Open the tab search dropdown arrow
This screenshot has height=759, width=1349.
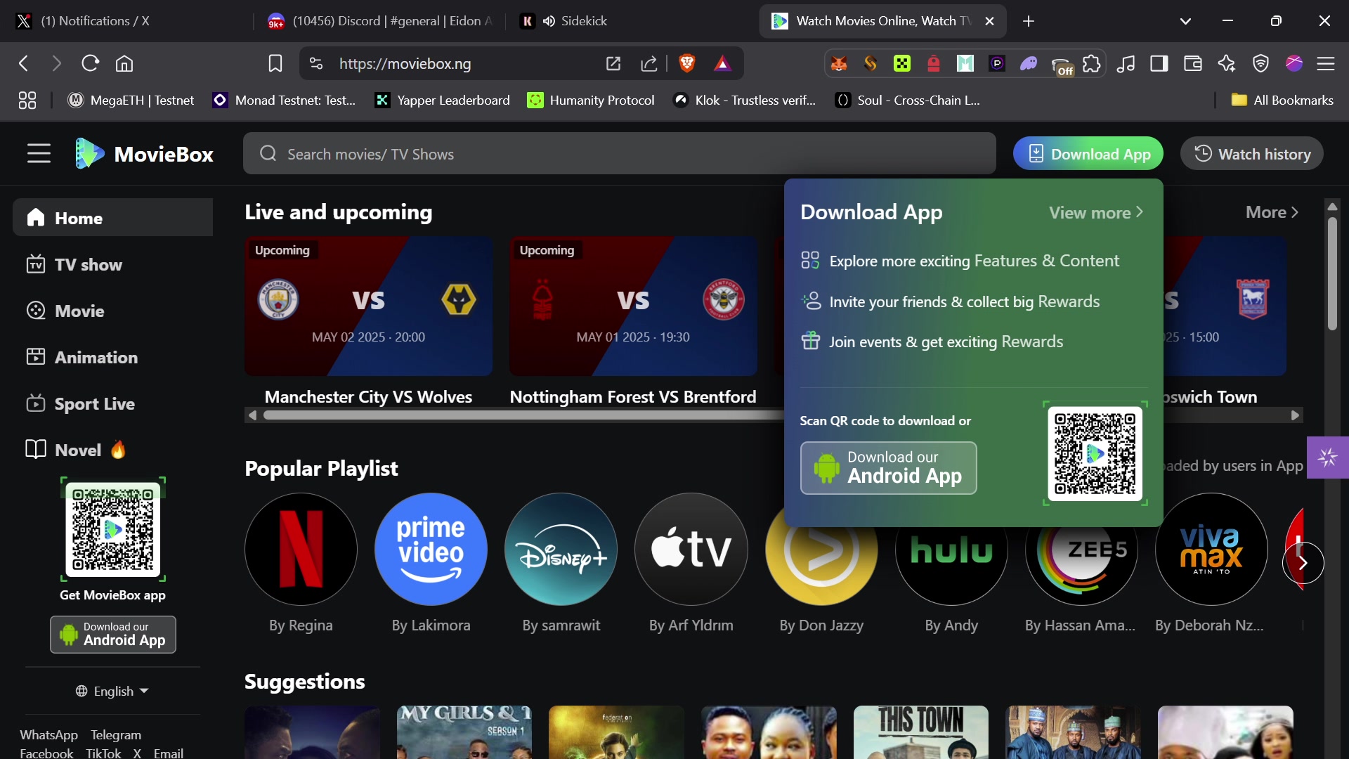click(1185, 21)
